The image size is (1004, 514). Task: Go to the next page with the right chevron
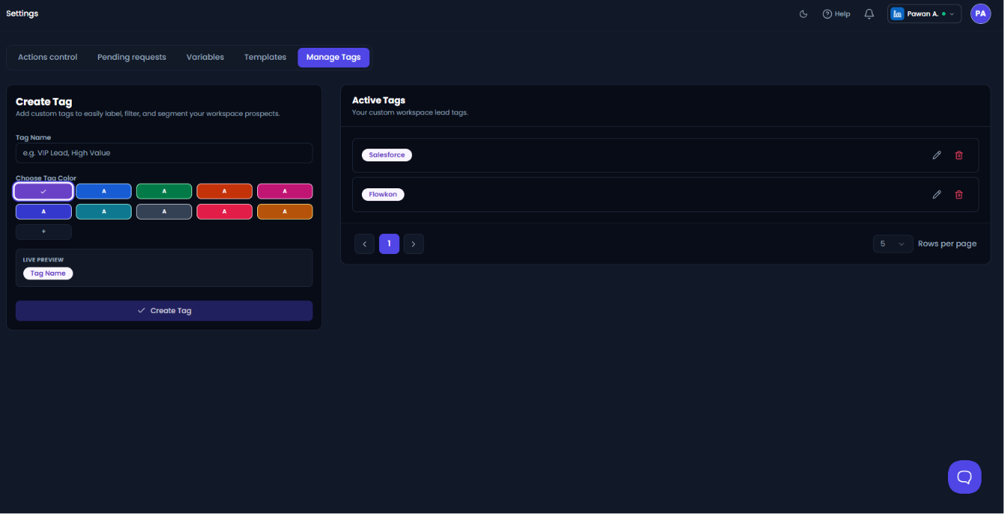(x=413, y=244)
